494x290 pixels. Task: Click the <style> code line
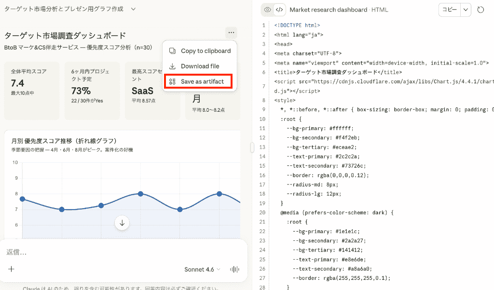285,100
